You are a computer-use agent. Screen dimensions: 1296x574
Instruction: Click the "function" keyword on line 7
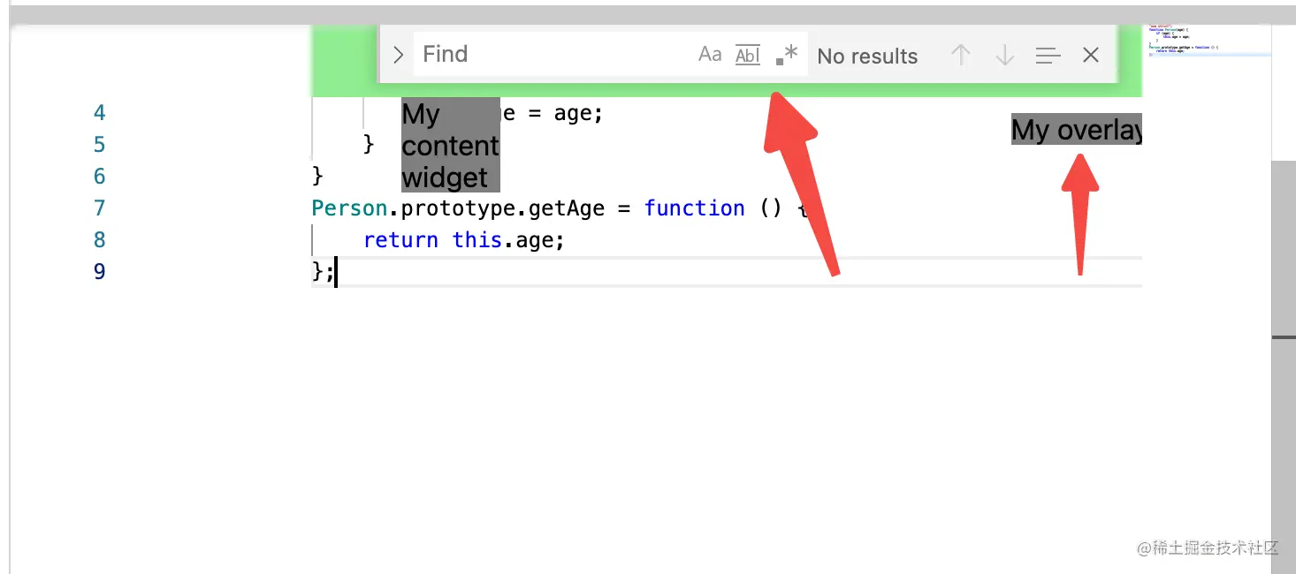tap(695, 208)
